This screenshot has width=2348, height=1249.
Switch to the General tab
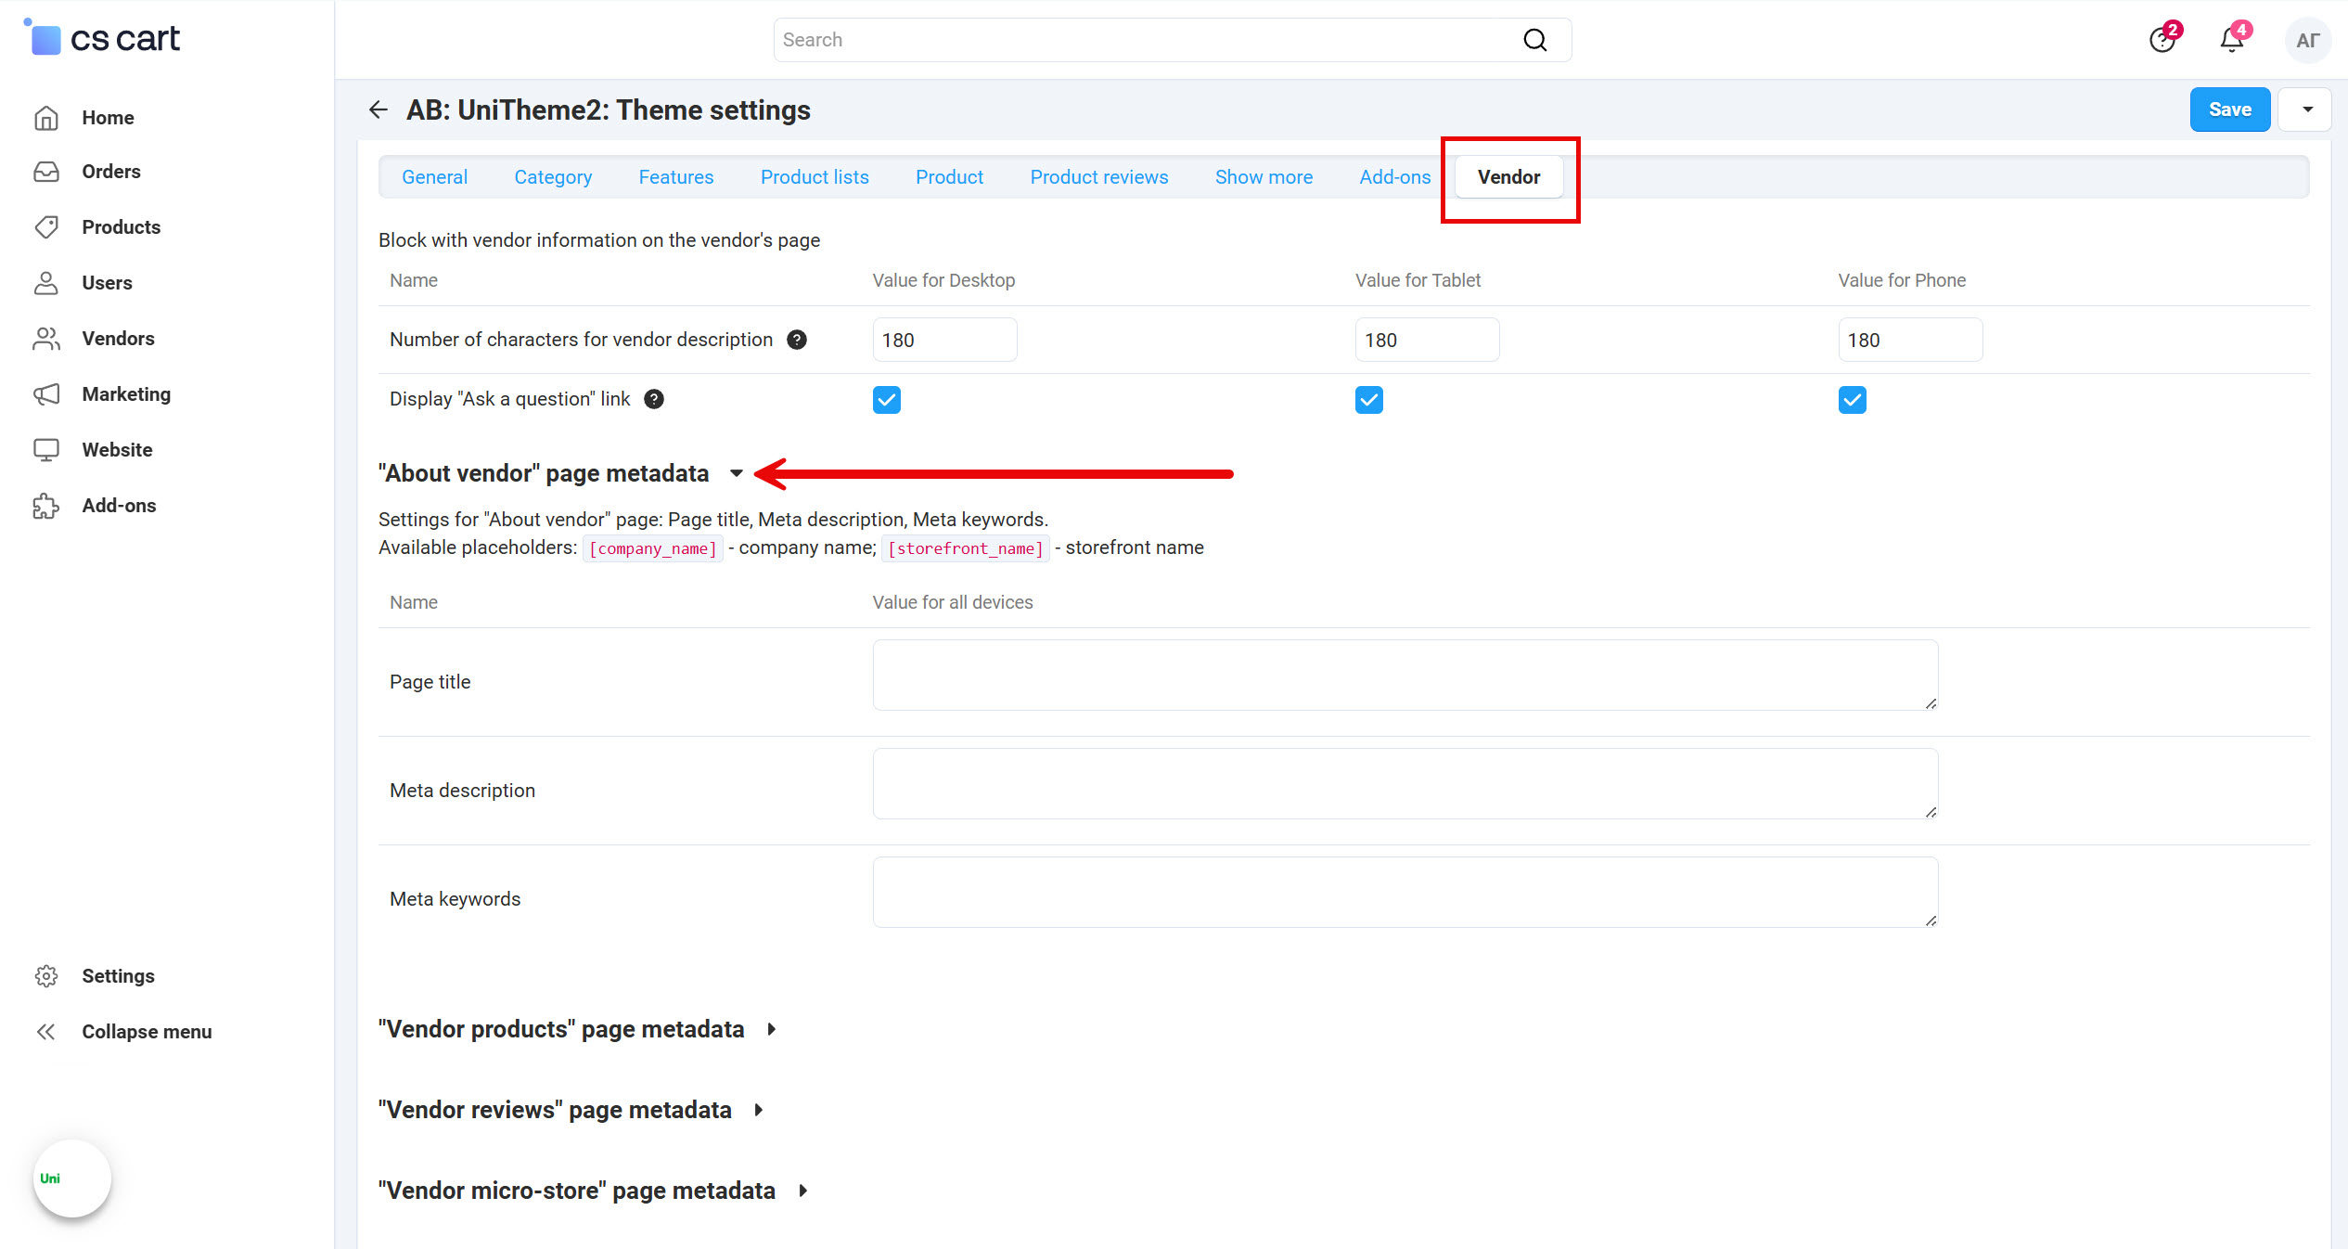[x=434, y=177]
